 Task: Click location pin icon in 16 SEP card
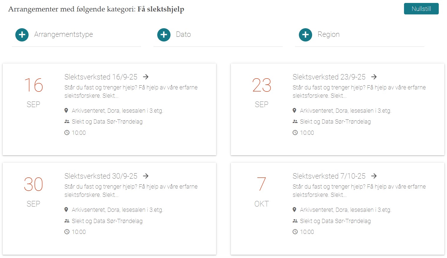[66, 111]
